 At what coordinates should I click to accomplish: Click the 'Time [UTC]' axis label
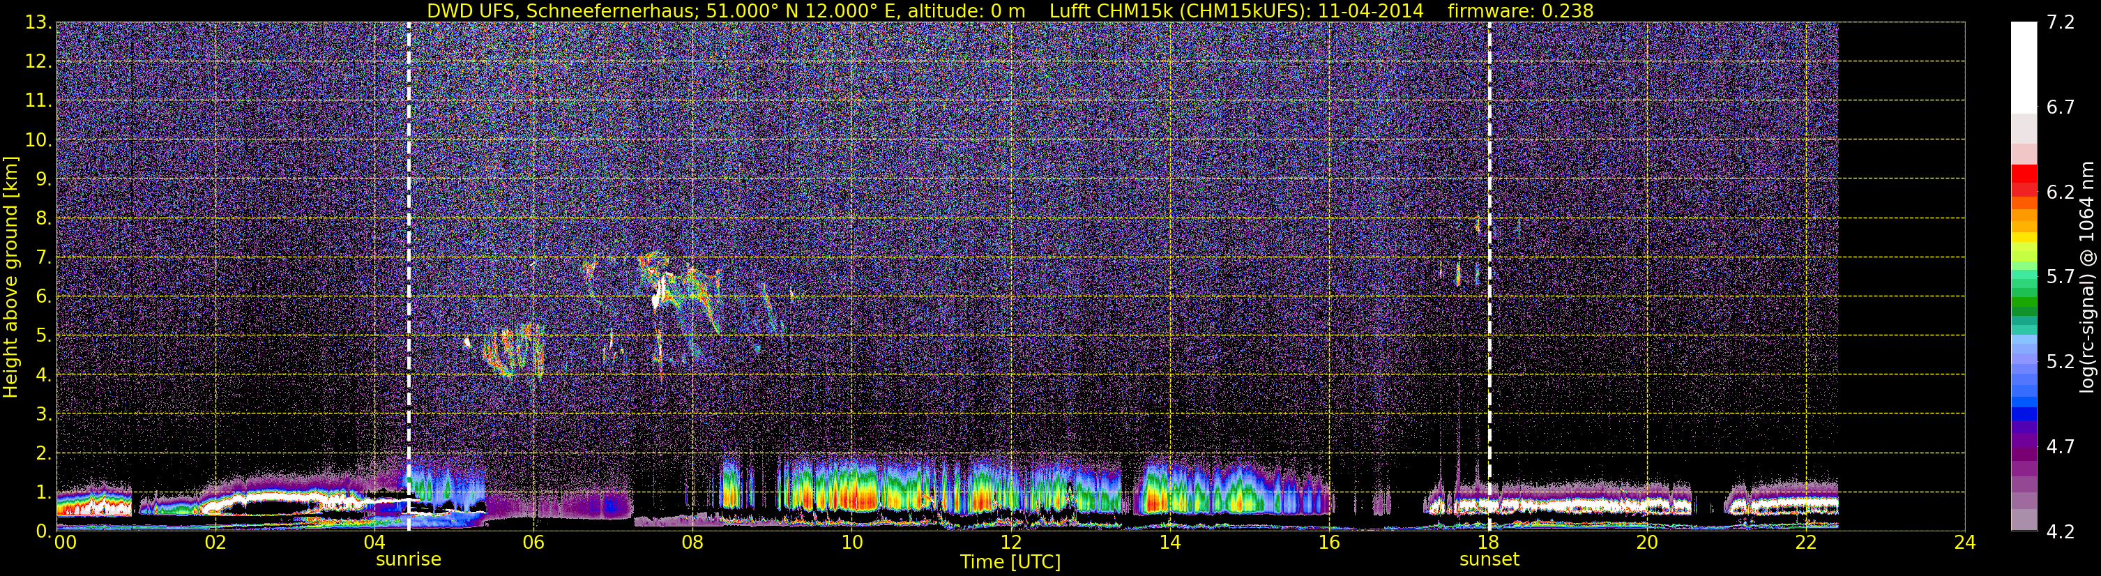coord(1010,562)
